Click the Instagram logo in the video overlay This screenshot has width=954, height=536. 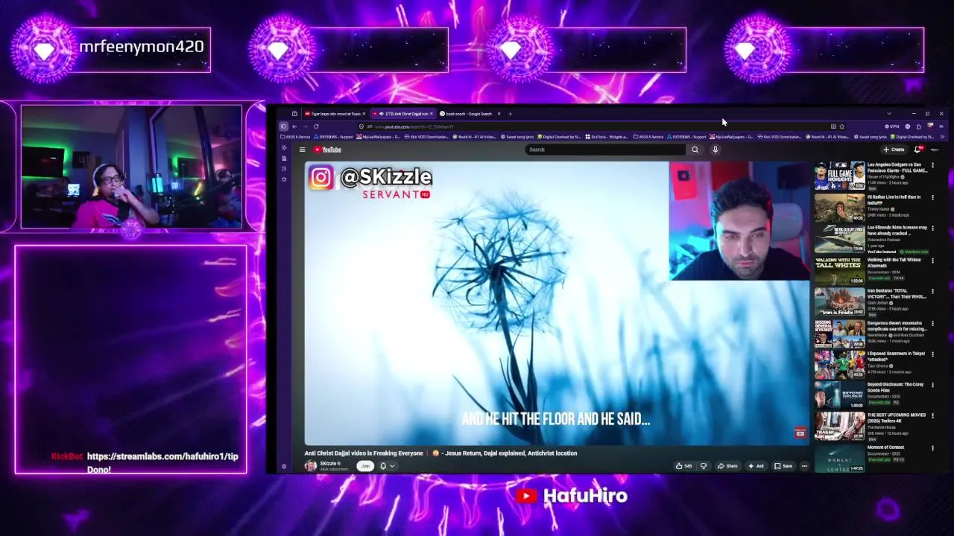pyautogui.click(x=321, y=177)
